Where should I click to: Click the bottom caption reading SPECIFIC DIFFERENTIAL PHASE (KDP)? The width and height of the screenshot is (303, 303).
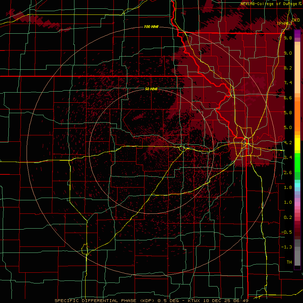pos(105,301)
